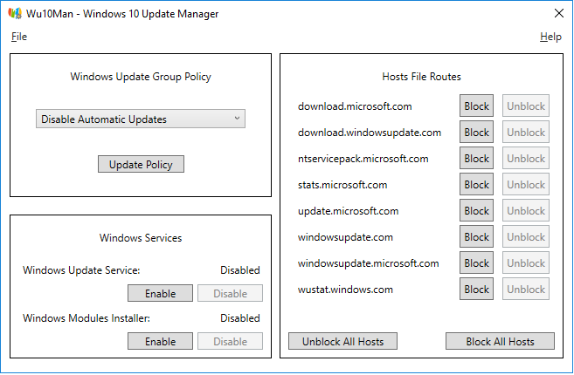Click the update.microsoft.com host label
The width and height of the screenshot is (574, 375).
tap(348, 211)
